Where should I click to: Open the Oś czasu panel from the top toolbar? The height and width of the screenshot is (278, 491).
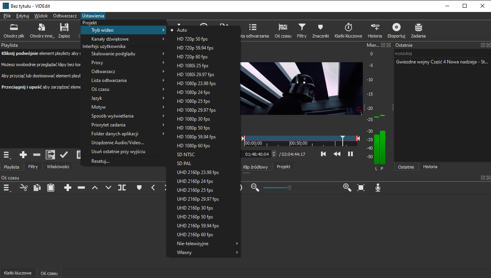[283, 30]
